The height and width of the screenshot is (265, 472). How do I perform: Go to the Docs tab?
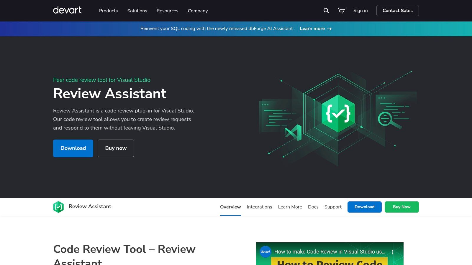(313, 207)
